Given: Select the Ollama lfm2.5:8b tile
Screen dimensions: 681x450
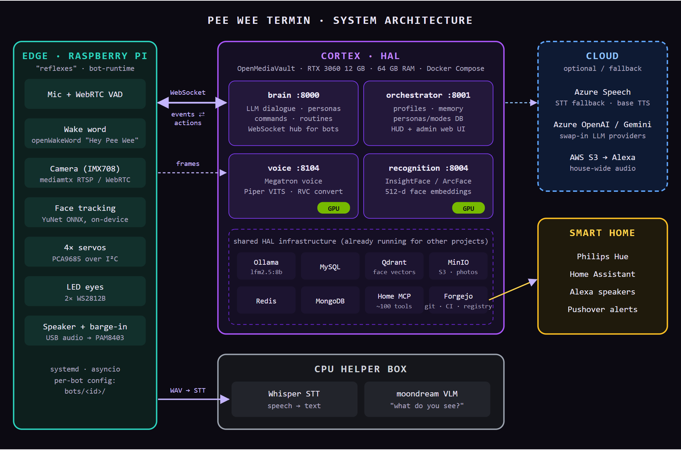Looking at the screenshot, I should pyautogui.click(x=266, y=266).
